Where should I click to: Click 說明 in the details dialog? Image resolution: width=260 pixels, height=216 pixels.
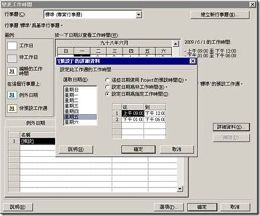76,149
